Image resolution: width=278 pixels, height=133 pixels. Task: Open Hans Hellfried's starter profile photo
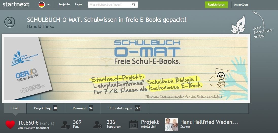(x=171, y=124)
